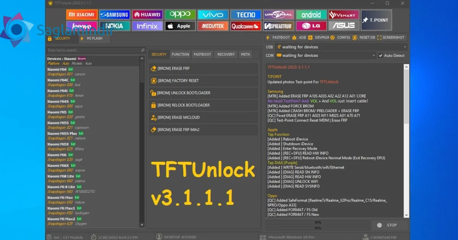The image size is (458, 240).
Task: Select the Lenovo brand tile
Action: 81,26
